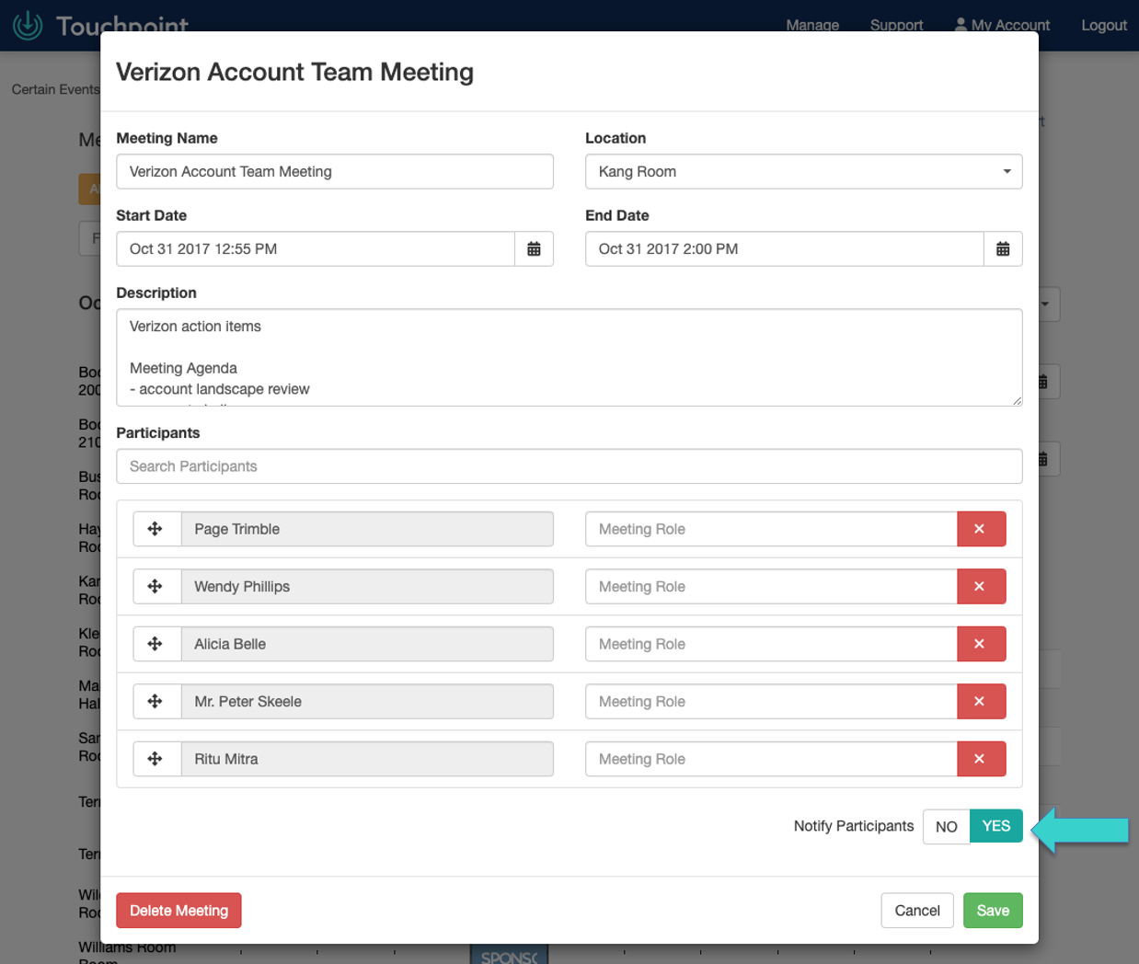
Task: Click Meeting Role field for Alicia Belle
Action: 771,644
